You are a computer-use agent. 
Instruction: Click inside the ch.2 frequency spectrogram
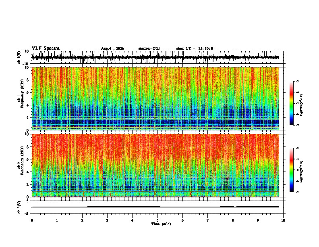[x=155, y=165]
